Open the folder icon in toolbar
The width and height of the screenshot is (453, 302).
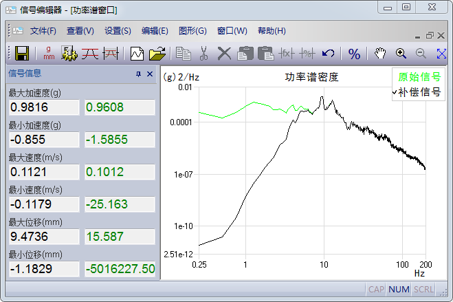point(157,53)
